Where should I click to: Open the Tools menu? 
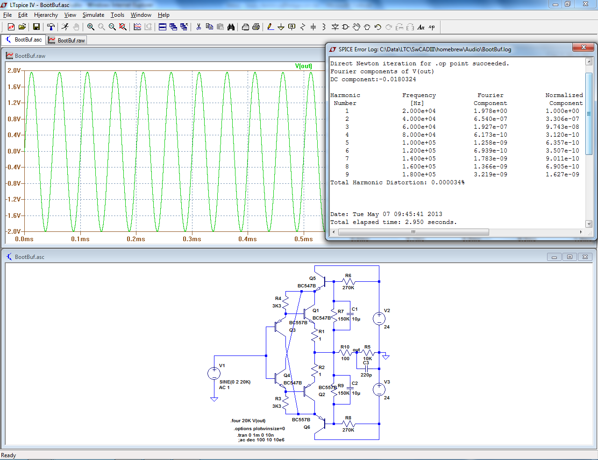(x=117, y=15)
